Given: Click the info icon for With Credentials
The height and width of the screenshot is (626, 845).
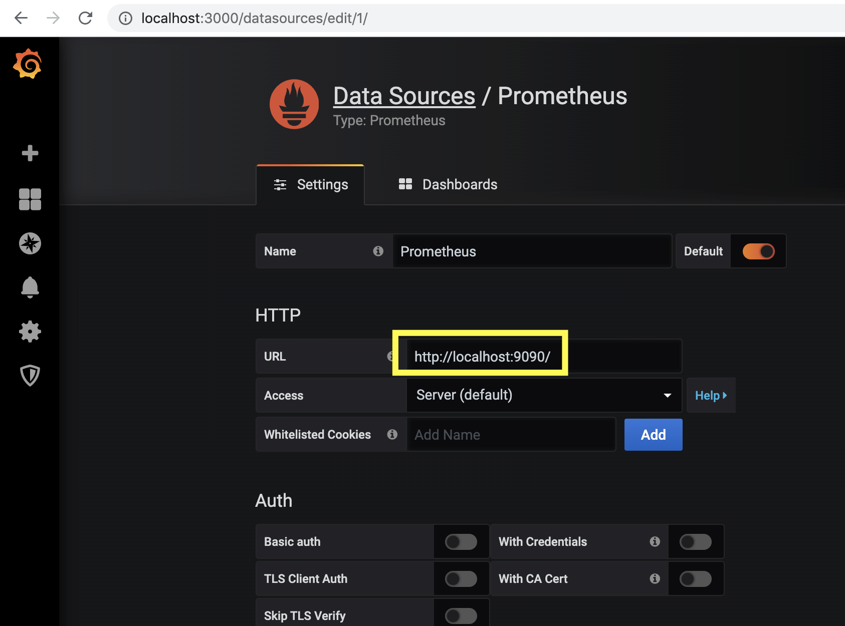Looking at the screenshot, I should pyautogui.click(x=655, y=541).
